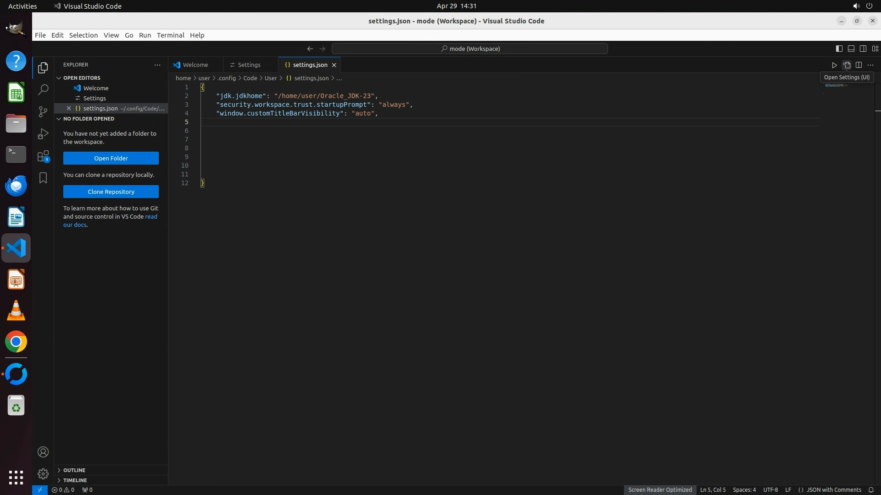Image resolution: width=881 pixels, height=495 pixels.
Task: Click the Accounts icon in activity bar
Action: point(43,452)
